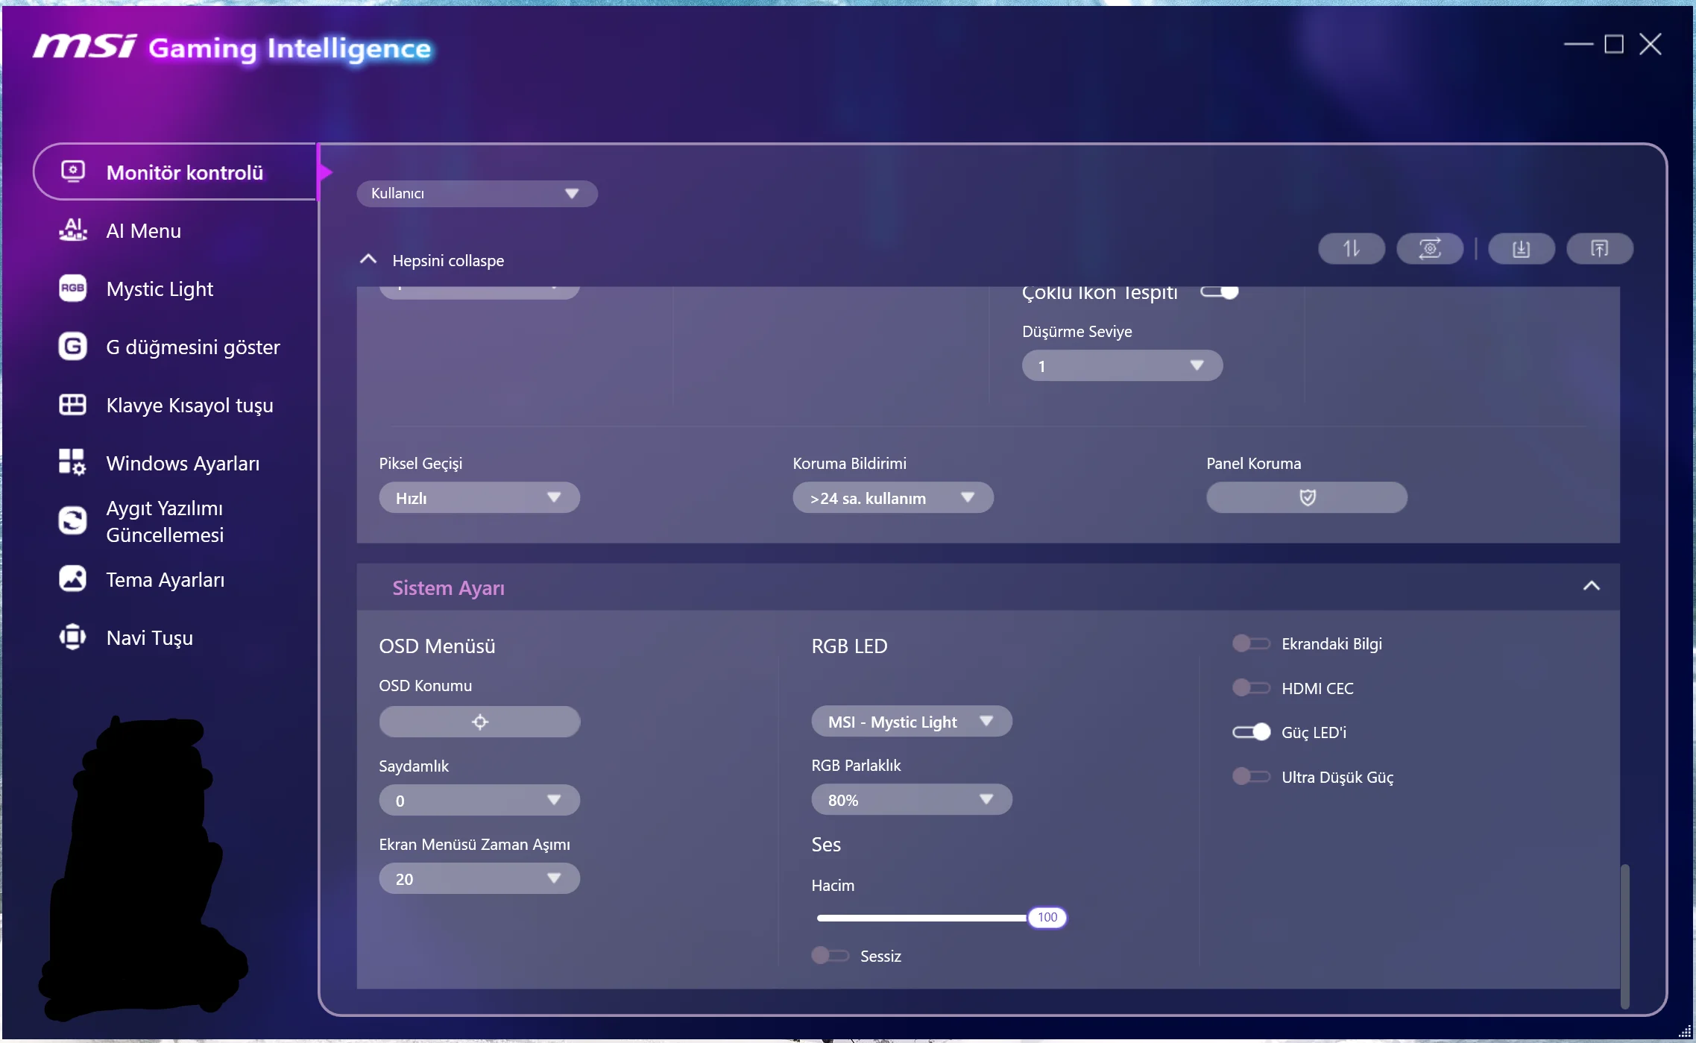This screenshot has width=1696, height=1043.
Task: Click the sort arrows toolbar icon
Action: pos(1351,248)
